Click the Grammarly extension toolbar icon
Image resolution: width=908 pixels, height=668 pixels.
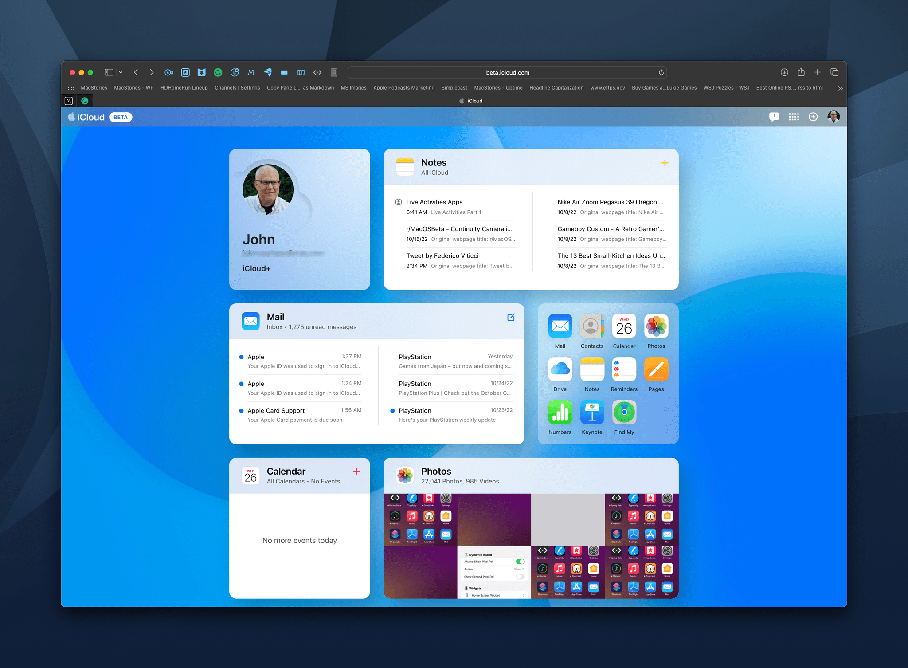click(218, 72)
